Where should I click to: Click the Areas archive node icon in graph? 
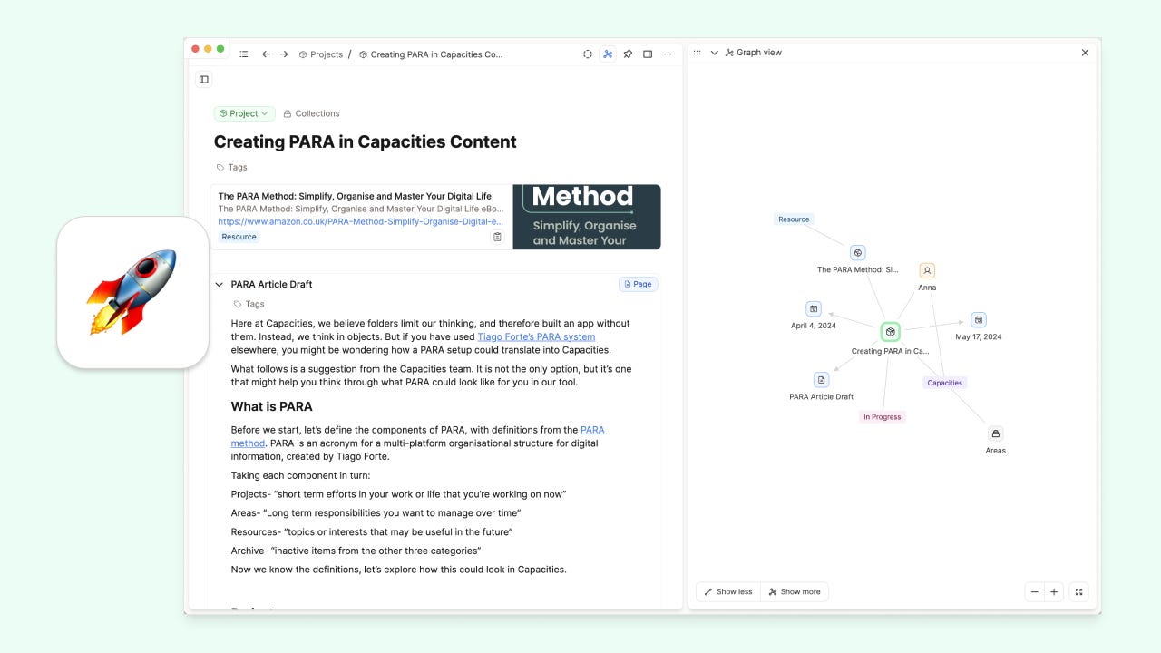(x=995, y=433)
